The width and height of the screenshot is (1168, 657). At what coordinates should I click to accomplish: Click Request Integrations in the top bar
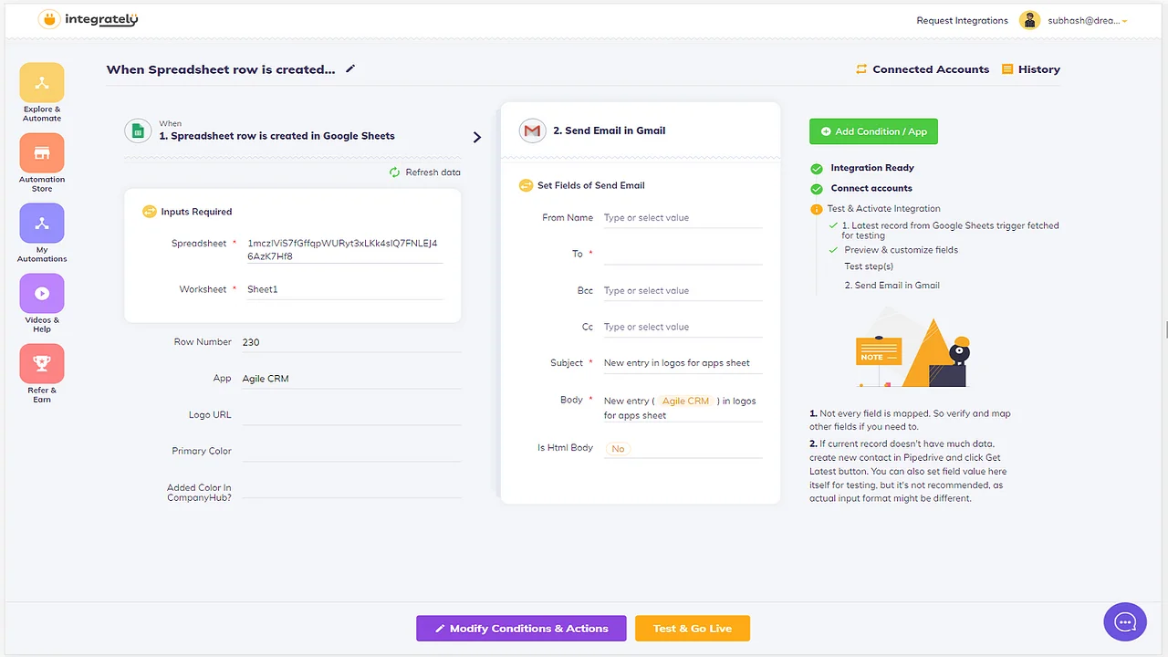tap(962, 19)
